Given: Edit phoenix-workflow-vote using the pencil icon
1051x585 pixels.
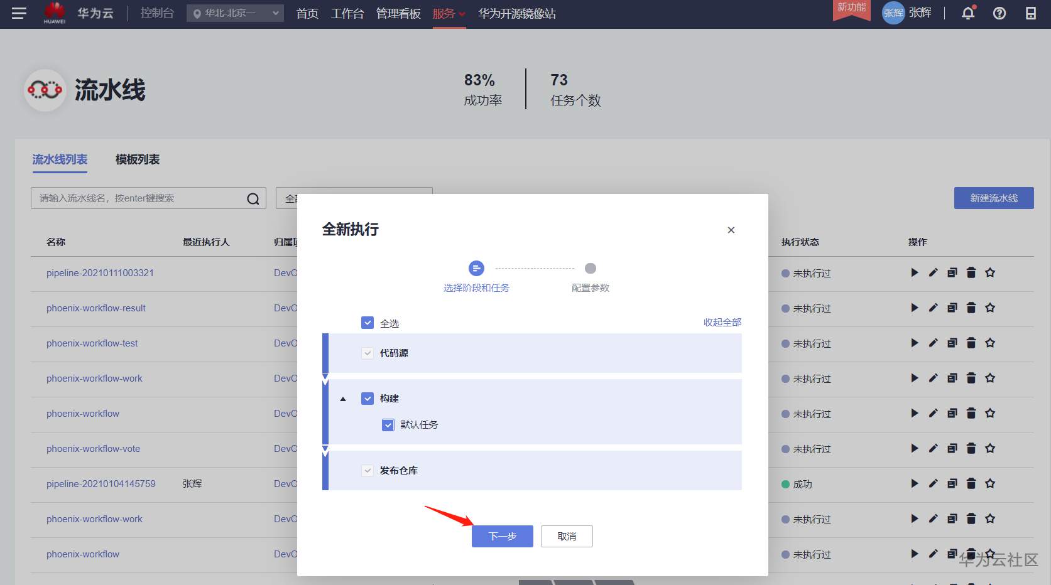Looking at the screenshot, I should [934, 448].
